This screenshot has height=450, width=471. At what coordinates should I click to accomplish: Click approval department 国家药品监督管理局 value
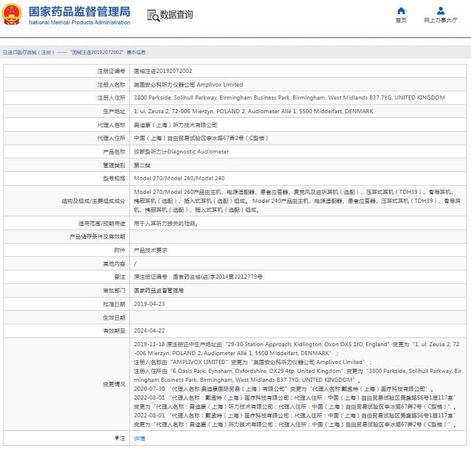(x=158, y=291)
